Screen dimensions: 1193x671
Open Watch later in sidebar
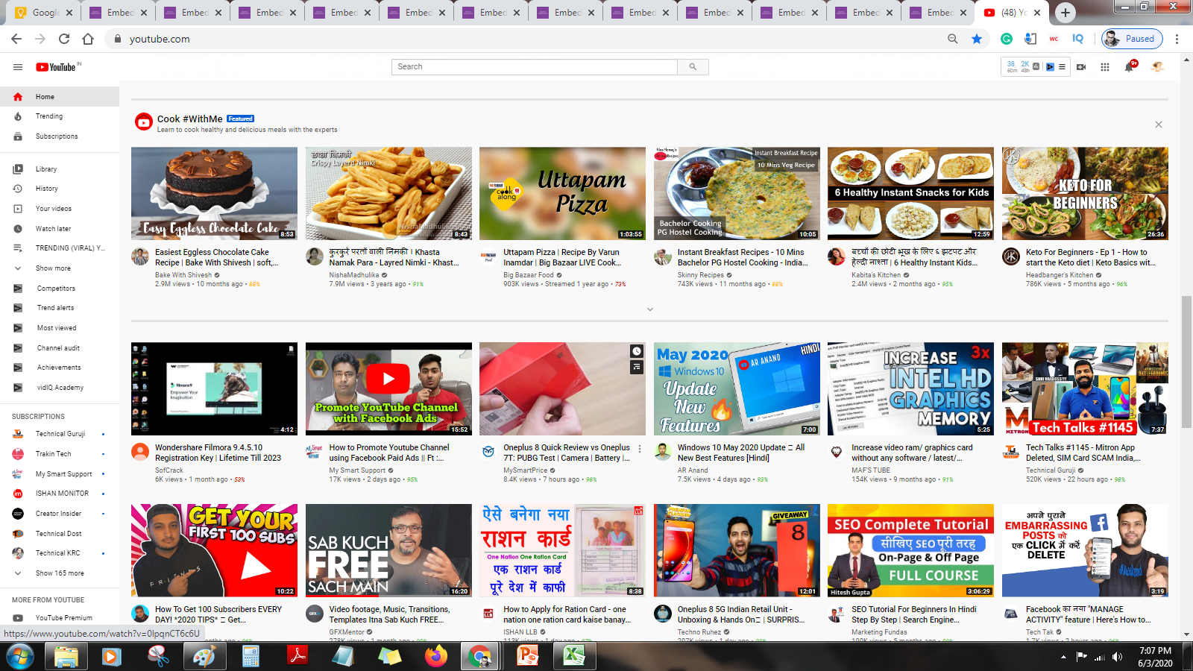coord(60,229)
